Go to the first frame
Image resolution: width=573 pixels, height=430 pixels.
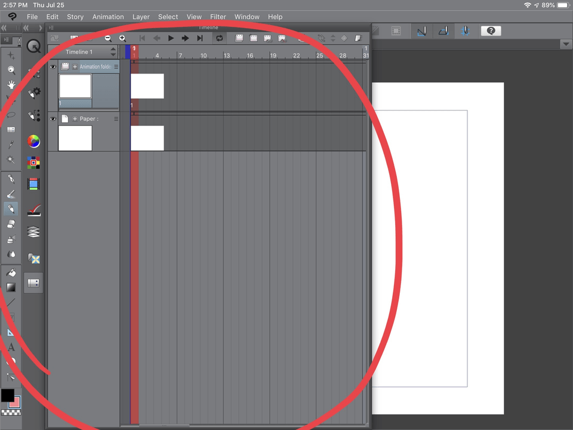coord(142,38)
